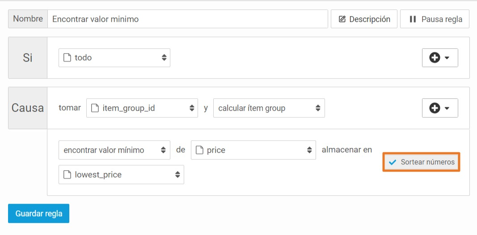Click the pause bars icon in Pausa regla
The image size is (477, 235).
click(x=413, y=19)
